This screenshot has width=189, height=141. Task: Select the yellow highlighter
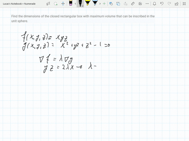(87, 3)
